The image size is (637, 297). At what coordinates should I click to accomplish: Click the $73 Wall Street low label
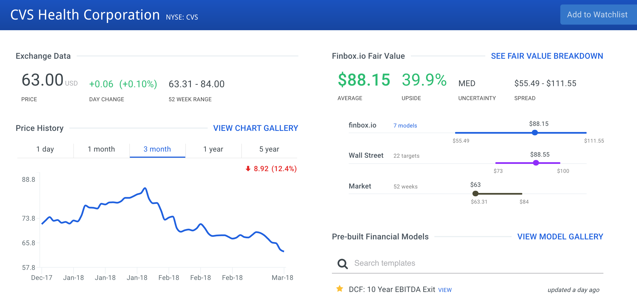tap(498, 171)
